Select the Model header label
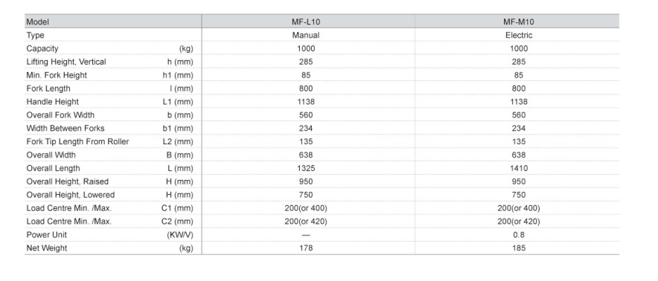658x281 pixels. coord(37,22)
